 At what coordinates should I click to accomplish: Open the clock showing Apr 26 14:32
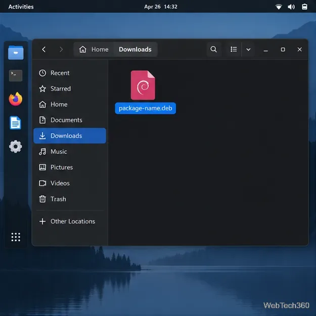pos(161,7)
